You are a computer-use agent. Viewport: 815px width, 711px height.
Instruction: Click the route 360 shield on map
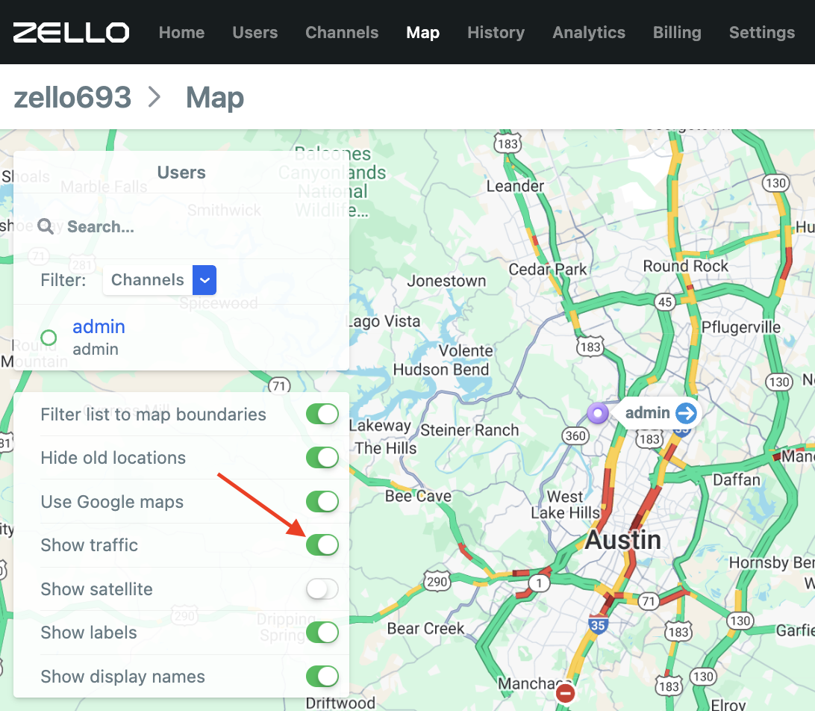(x=575, y=436)
